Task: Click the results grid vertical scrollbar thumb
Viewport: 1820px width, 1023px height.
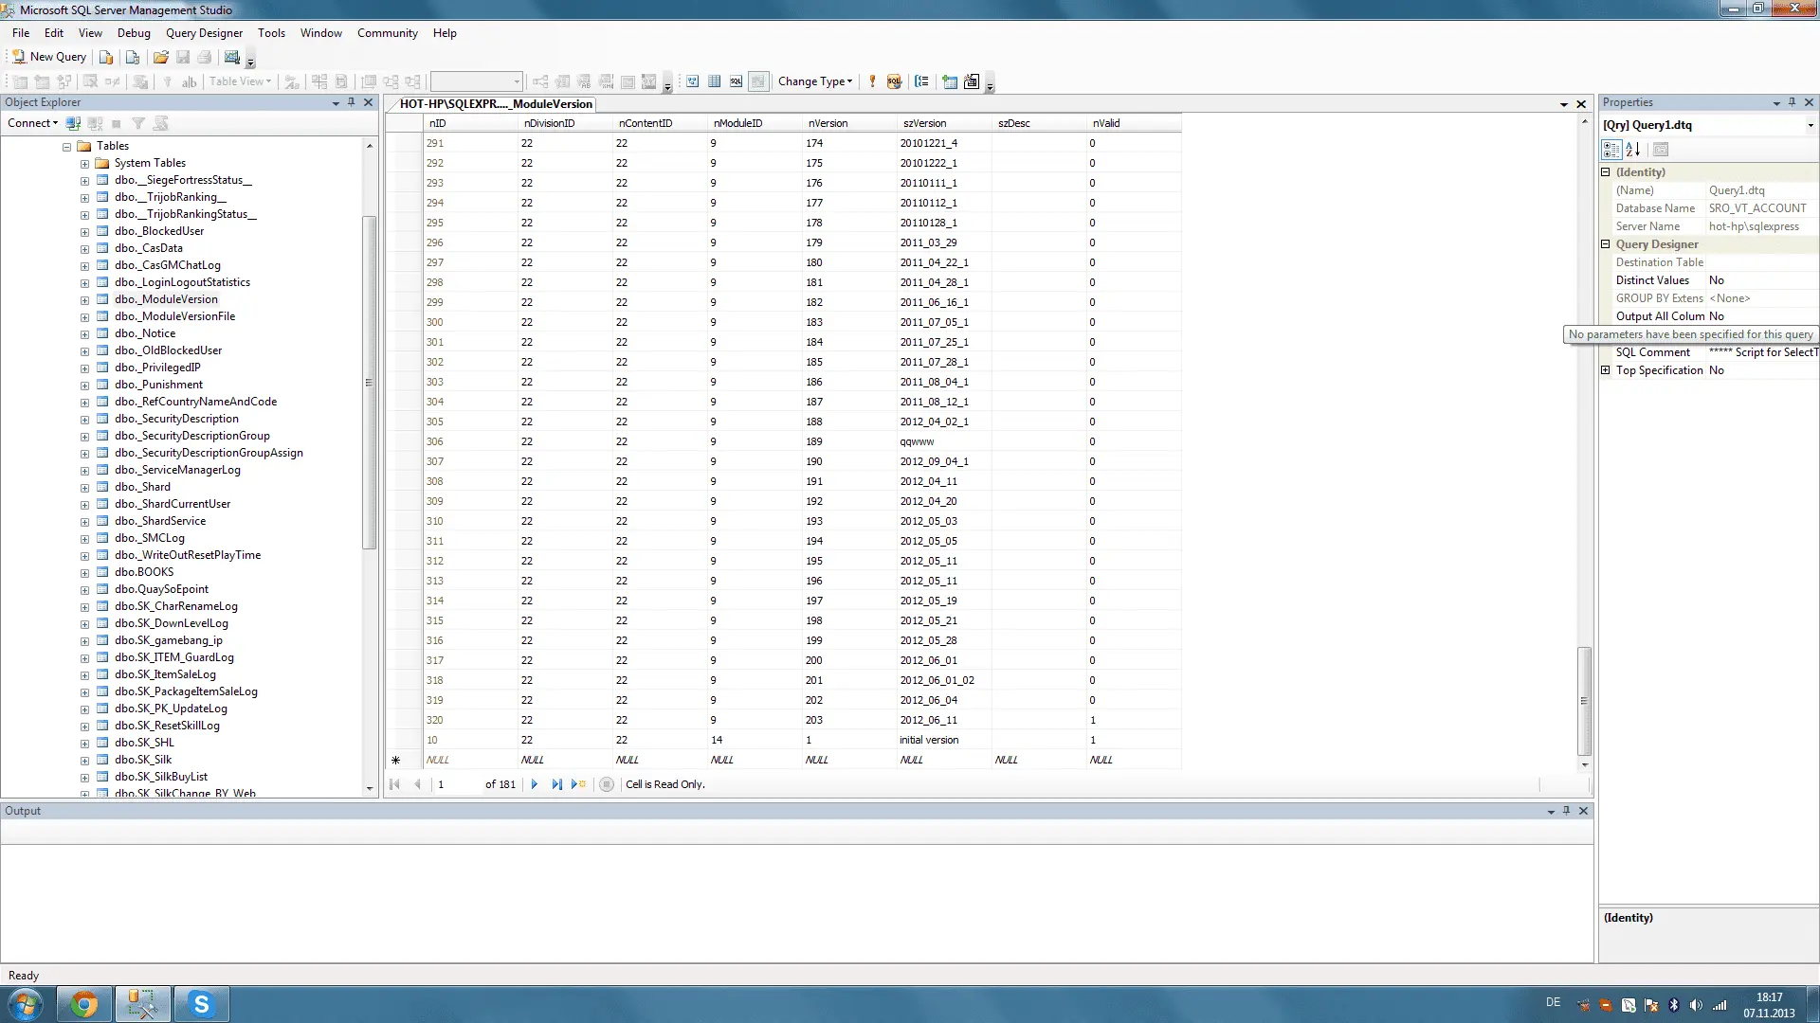Action: coord(1584,701)
